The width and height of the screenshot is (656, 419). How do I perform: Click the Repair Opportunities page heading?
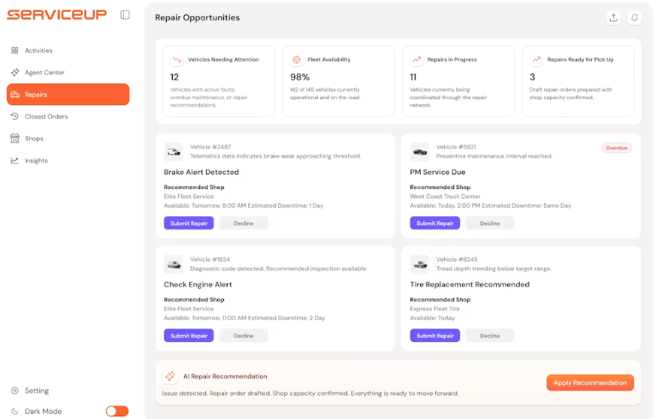pyautogui.click(x=198, y=18)
